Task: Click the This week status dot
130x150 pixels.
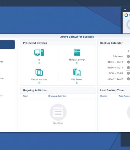Action: (128, 56)
